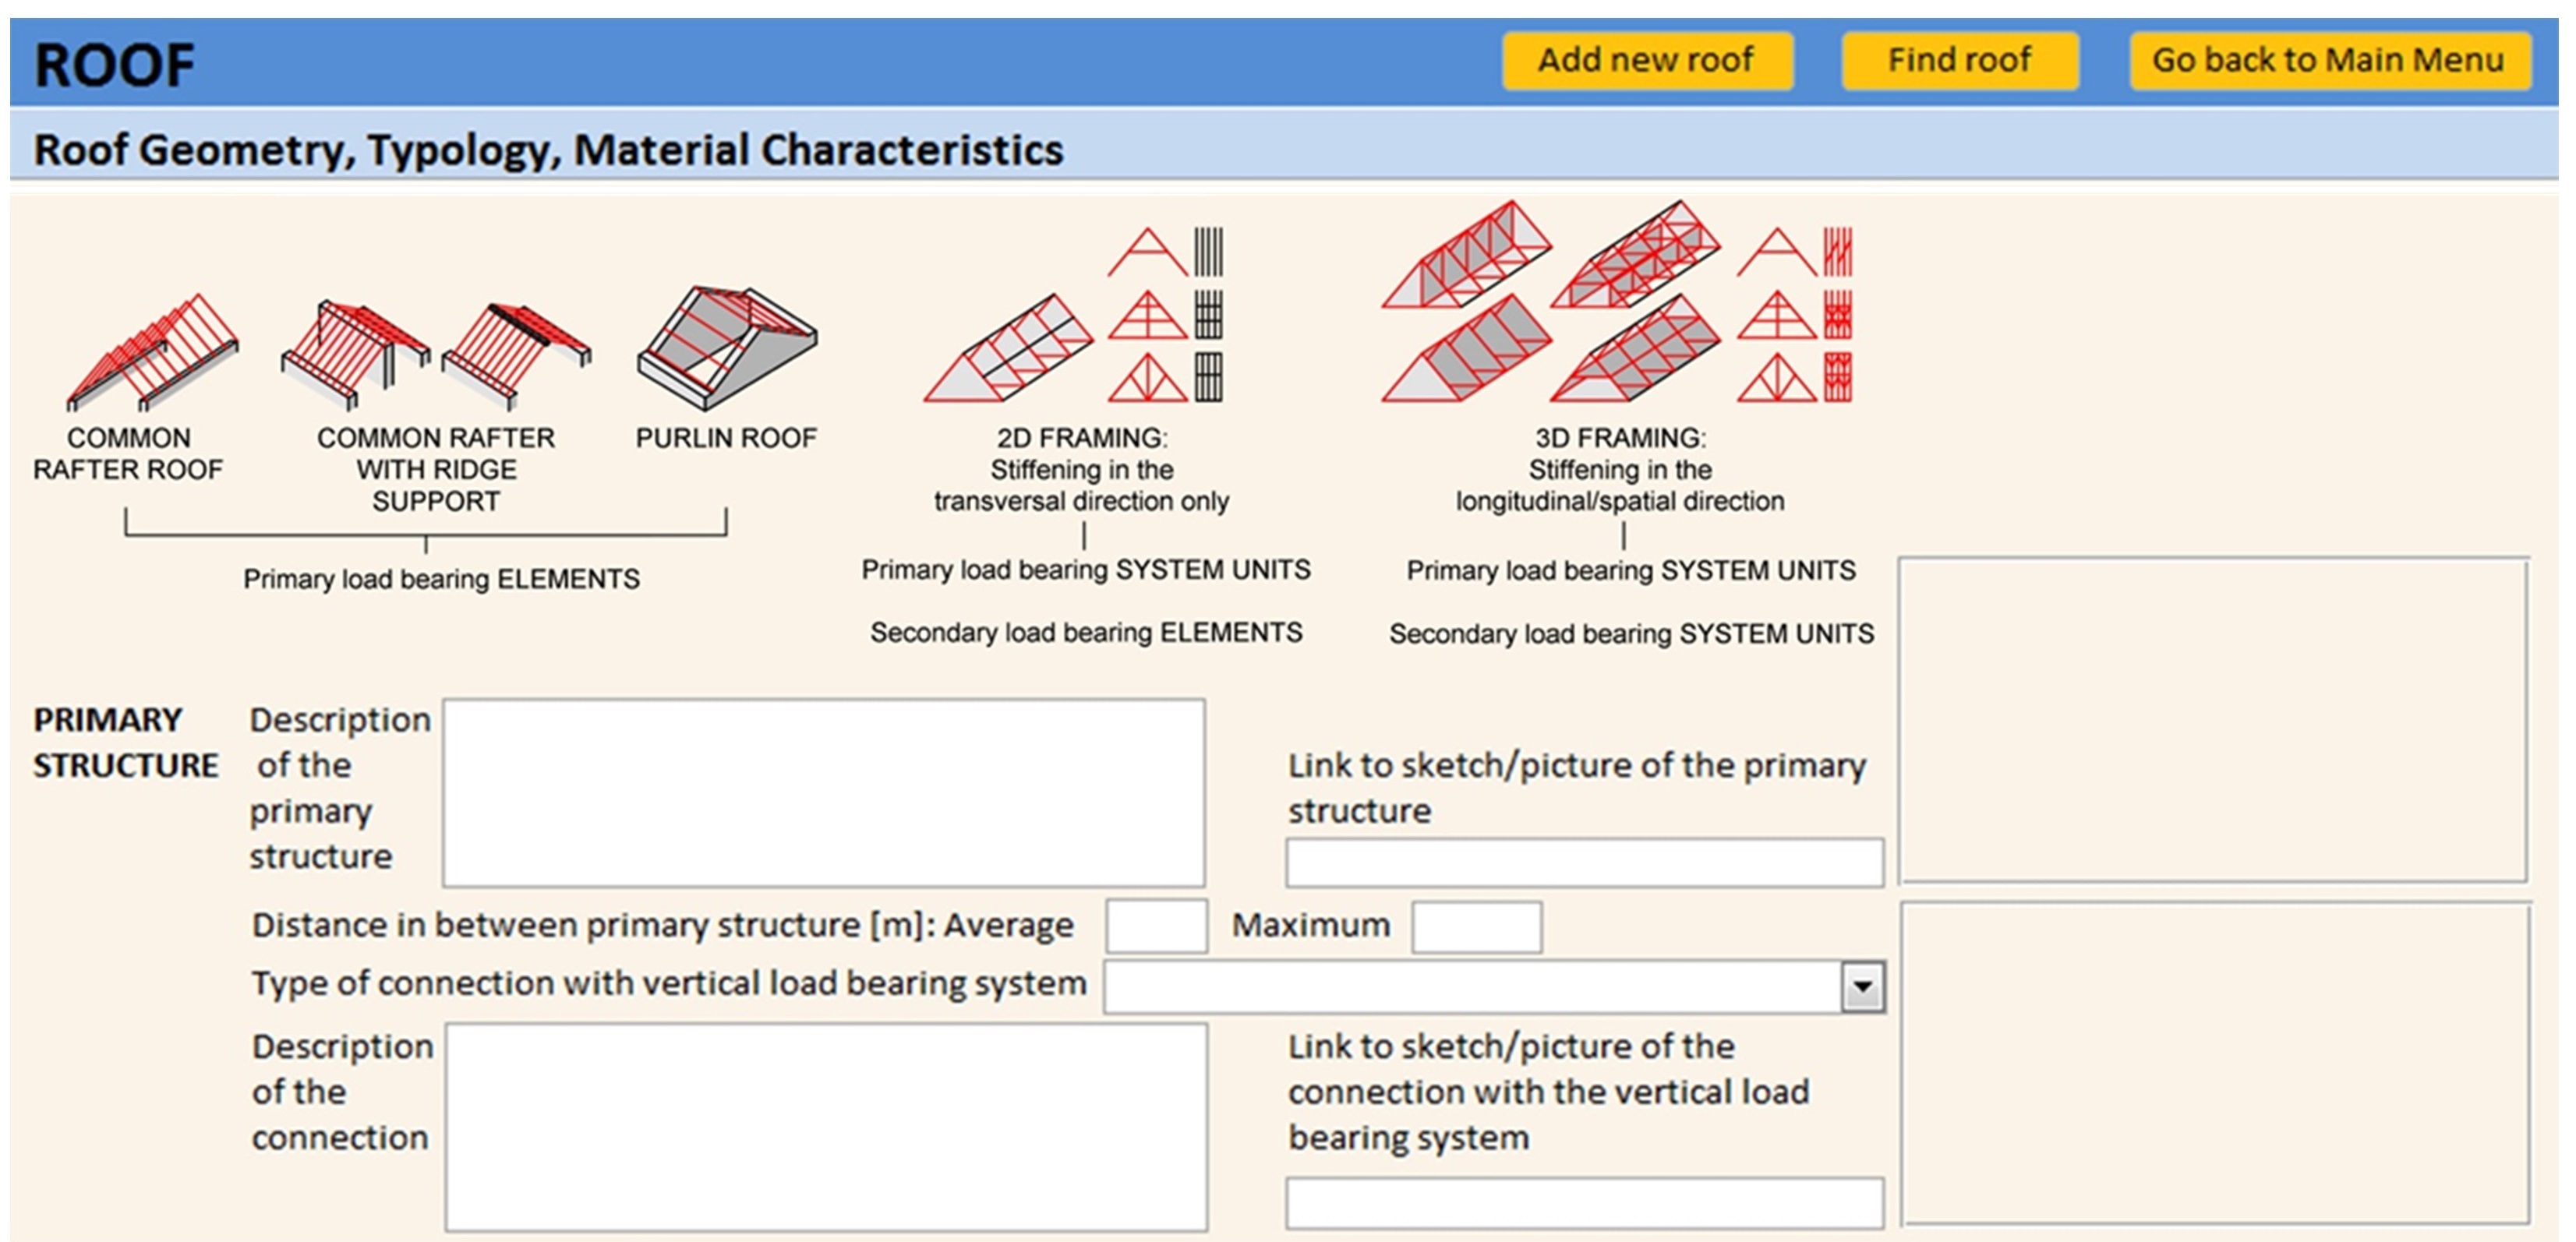Click the Average distance input field
The height and width of the screenshot is (1242, 2576).
(x=1157, y=926)
